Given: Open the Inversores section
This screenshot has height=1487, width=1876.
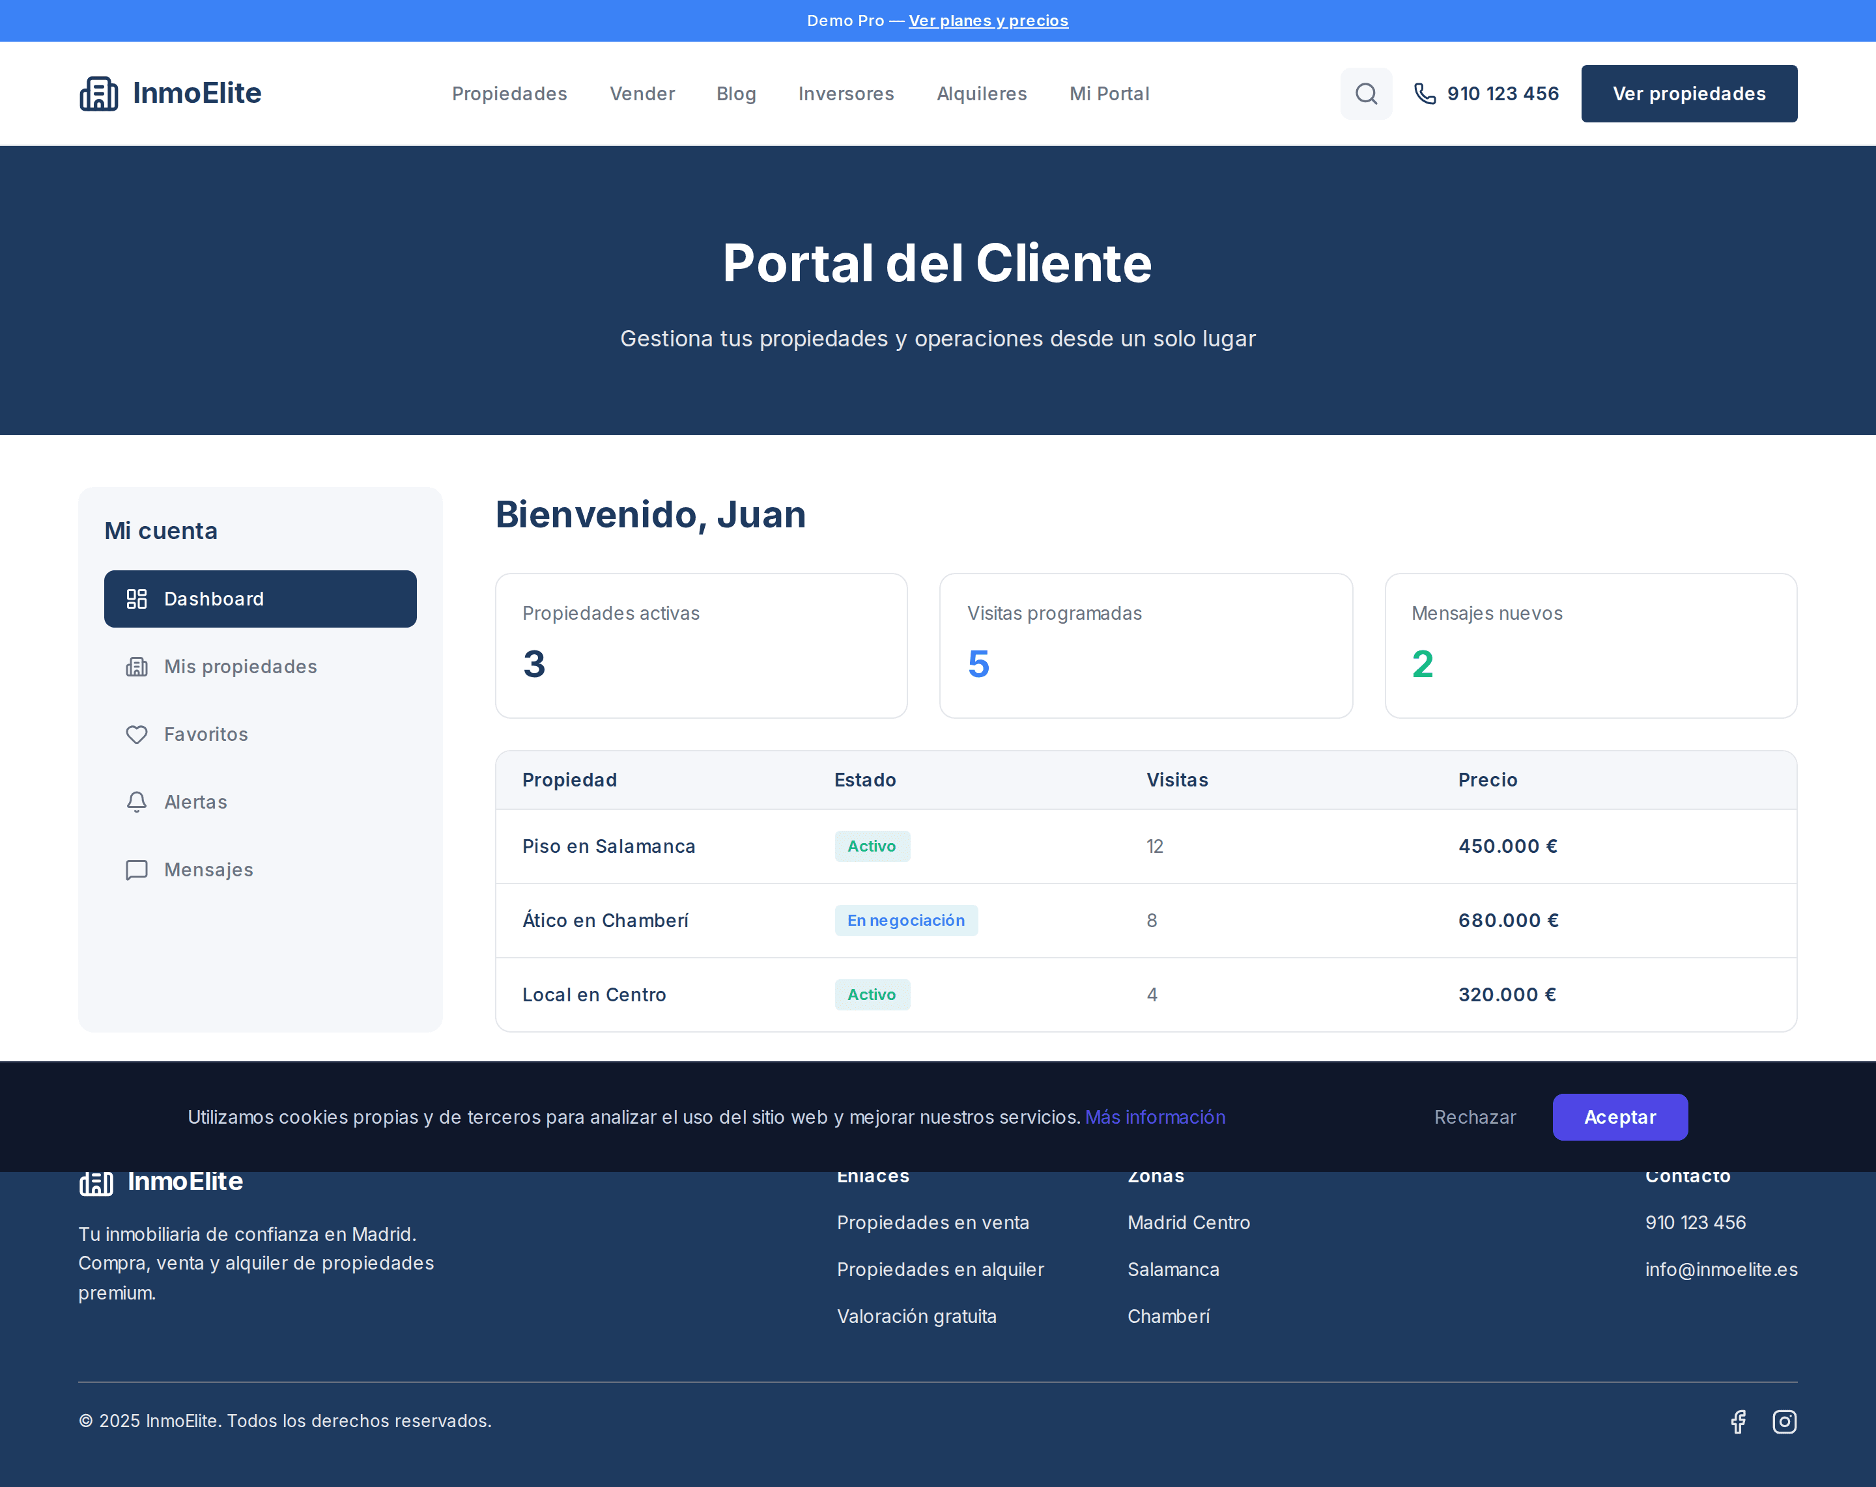Looking at the screenshot, I should coord(846,93).
